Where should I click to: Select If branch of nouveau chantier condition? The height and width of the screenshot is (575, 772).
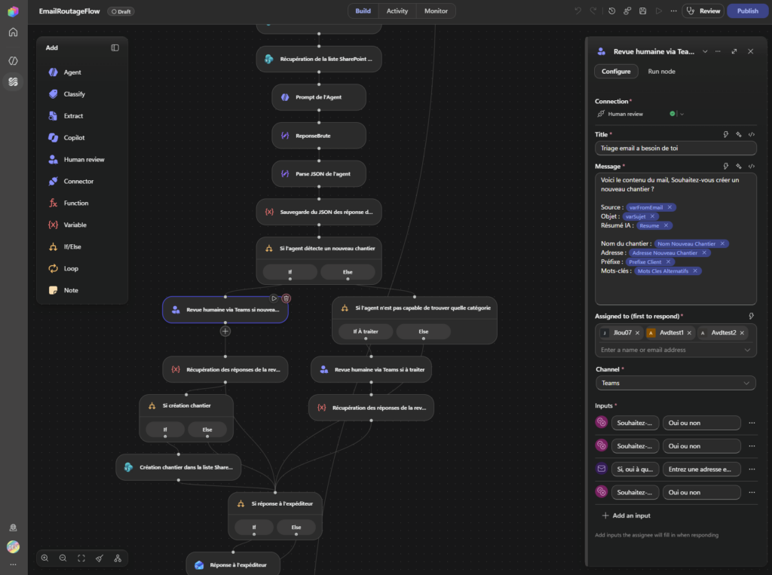click(290, 272)
